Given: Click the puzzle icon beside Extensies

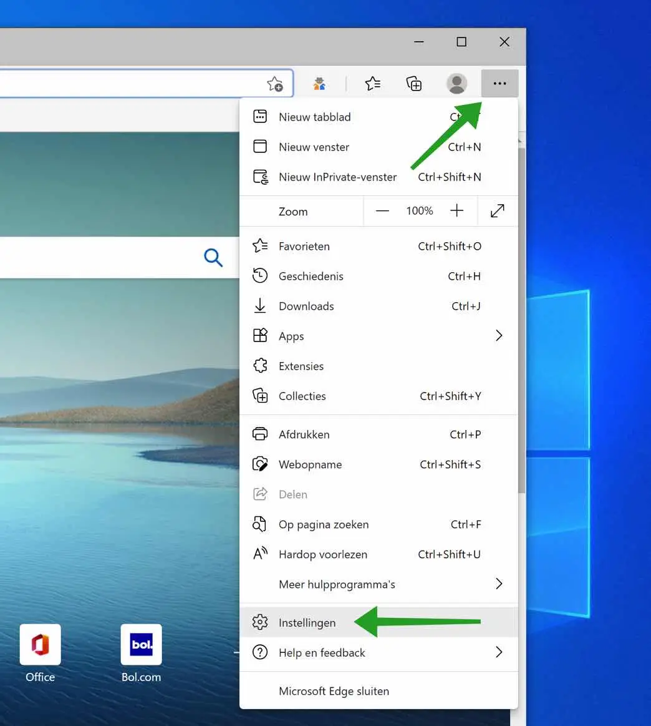Looking at the screenshot, I should pos(260,365).
